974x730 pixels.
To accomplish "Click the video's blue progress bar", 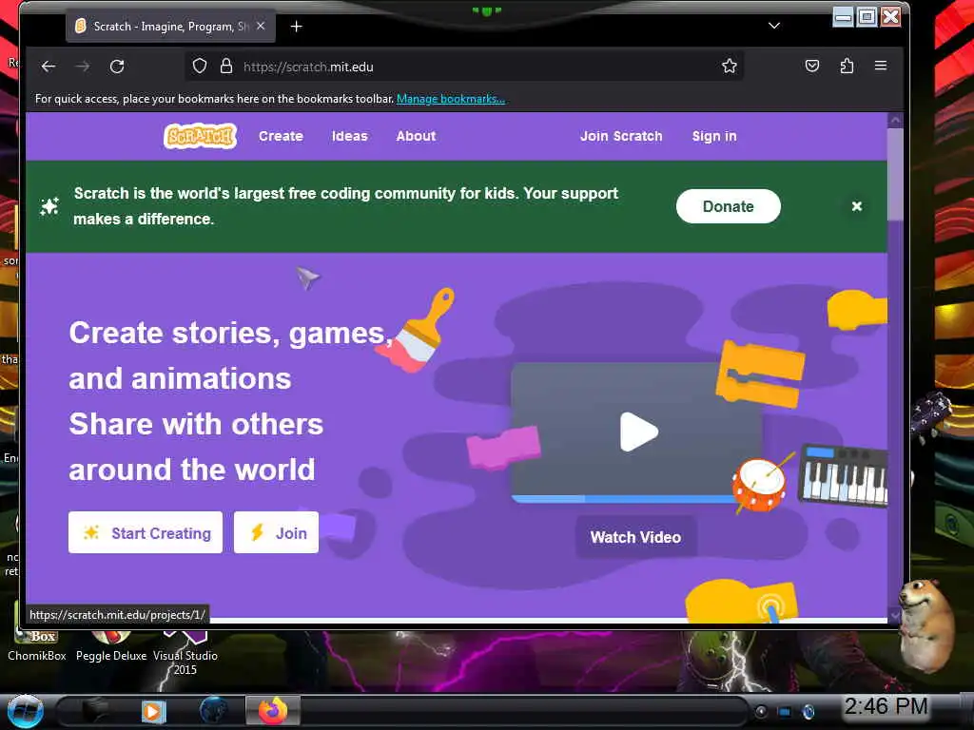I will tap(623, 498).
